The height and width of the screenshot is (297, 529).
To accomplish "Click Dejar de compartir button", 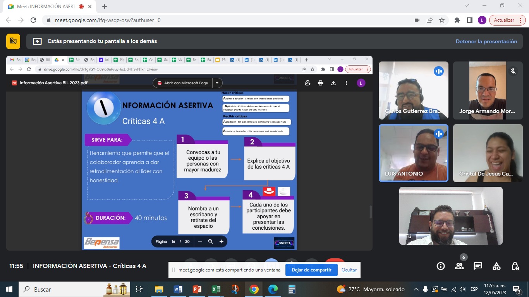I will (311, 270).
